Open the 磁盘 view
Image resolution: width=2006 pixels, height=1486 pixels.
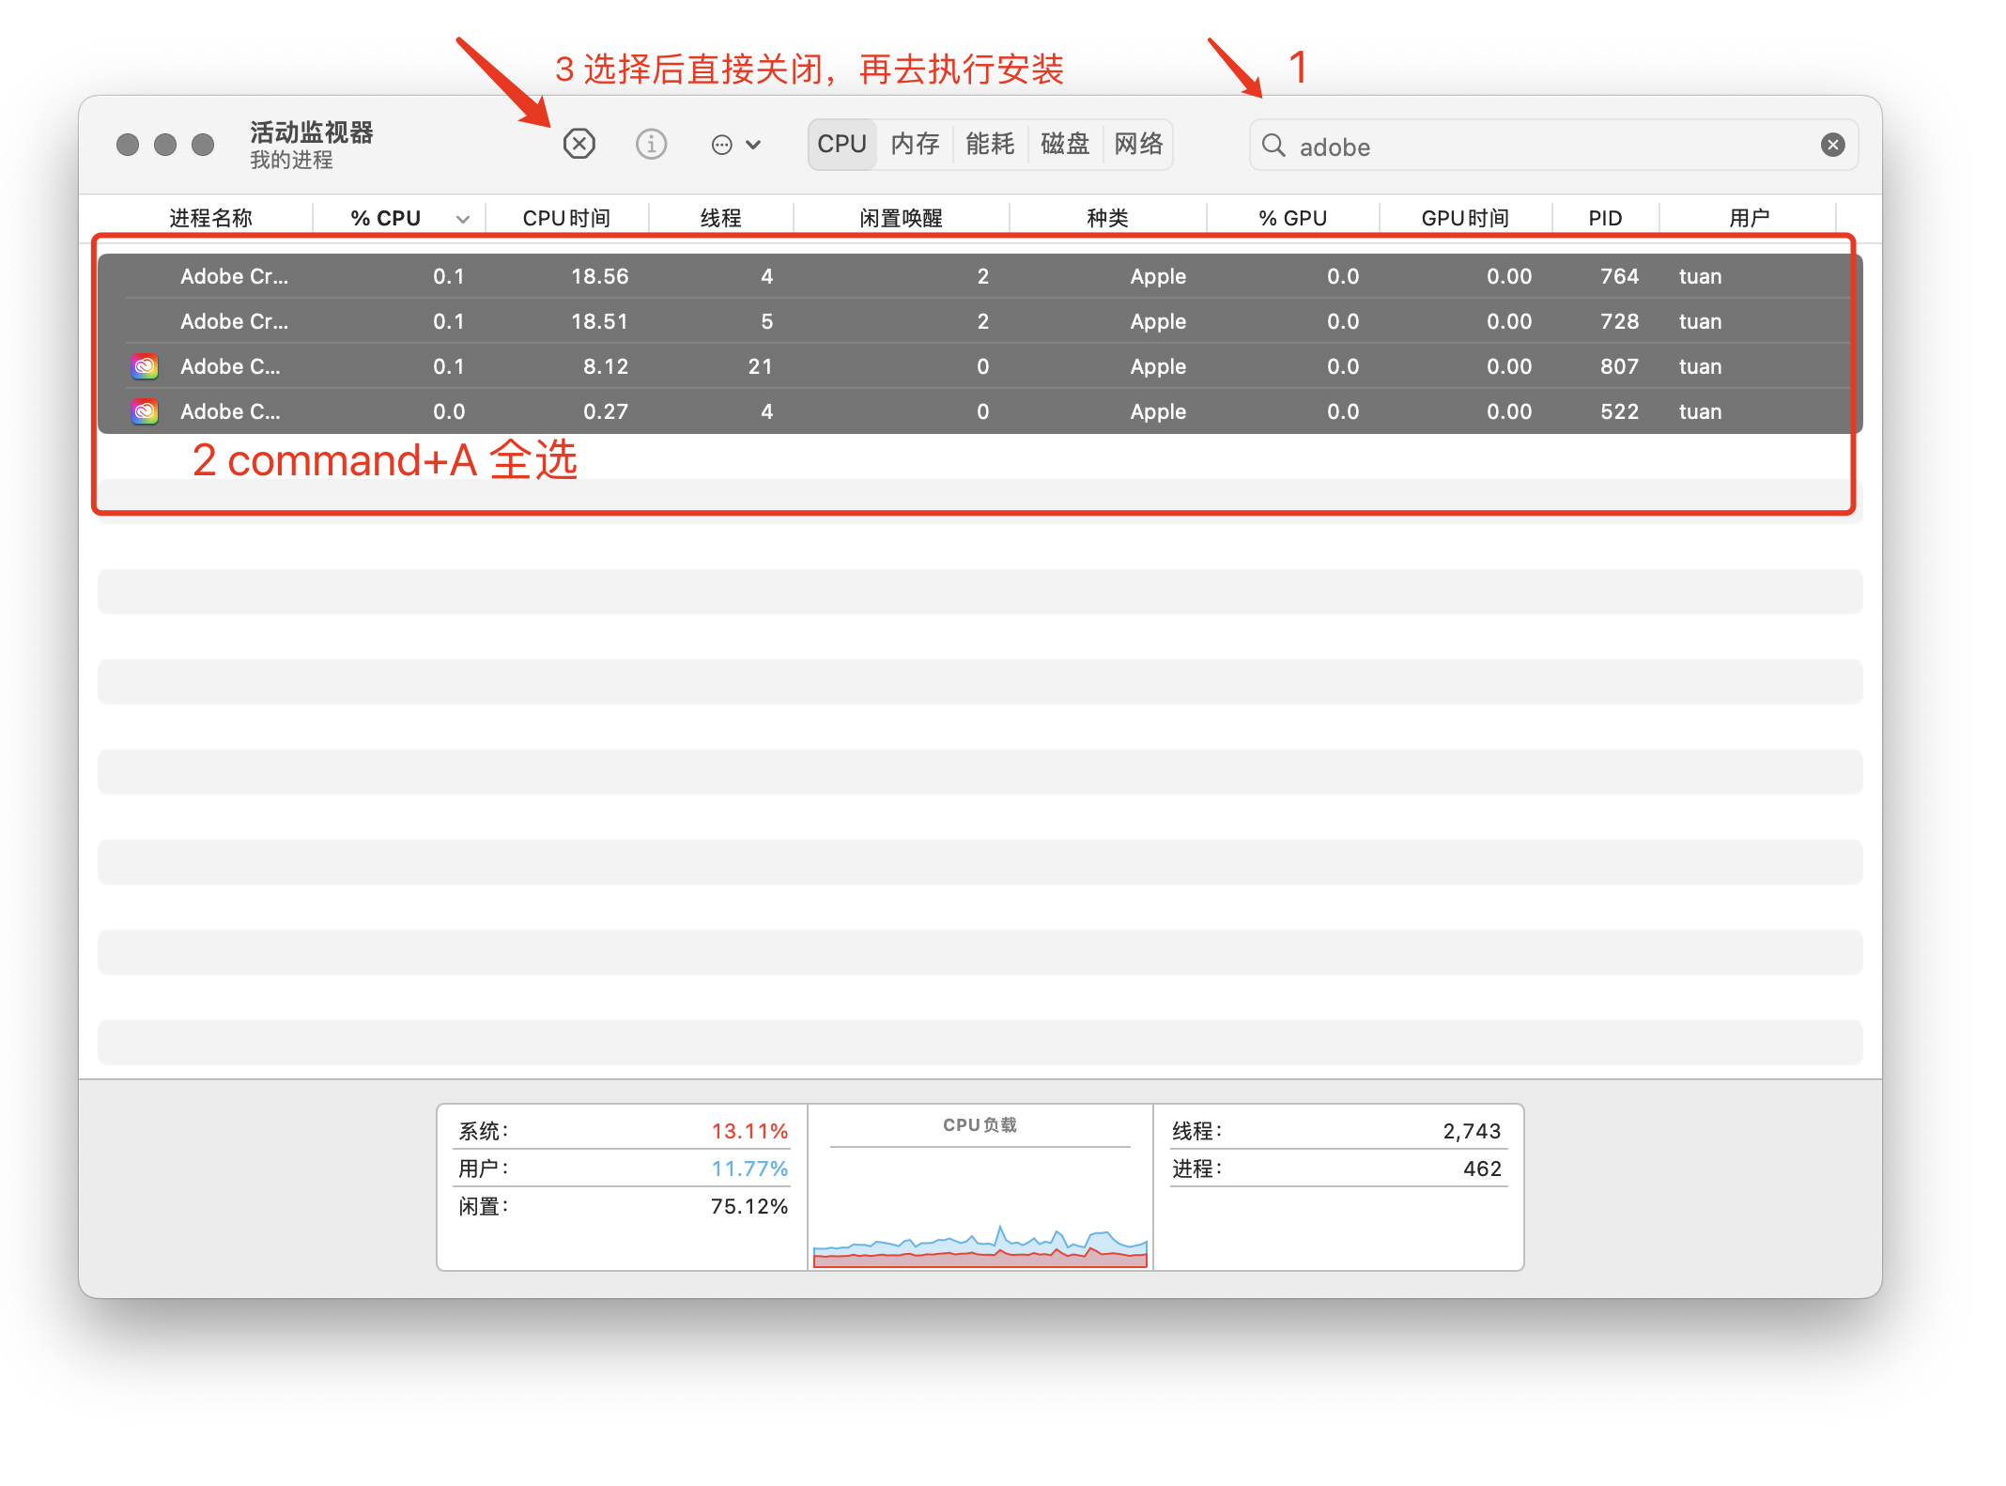click(1064, 144)
